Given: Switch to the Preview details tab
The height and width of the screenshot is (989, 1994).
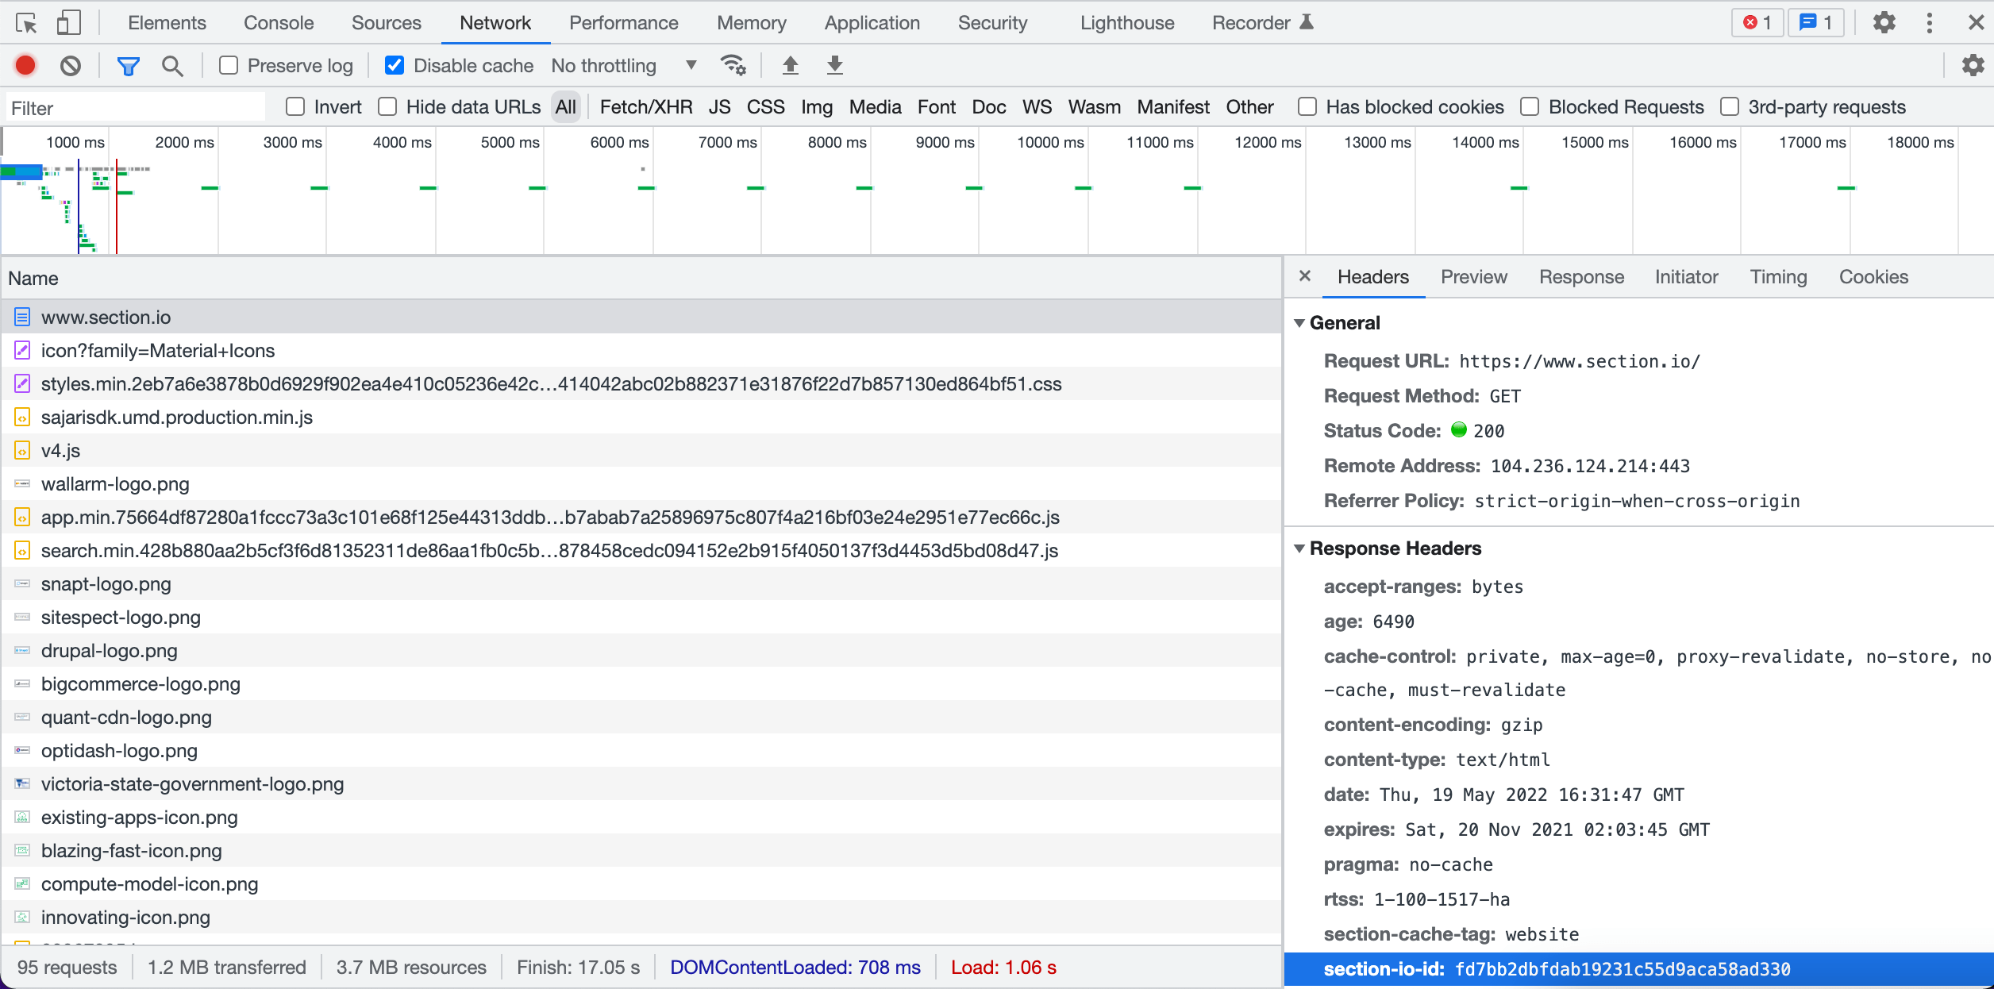Looking at the screenshot, I should (x=1474, y=277).
